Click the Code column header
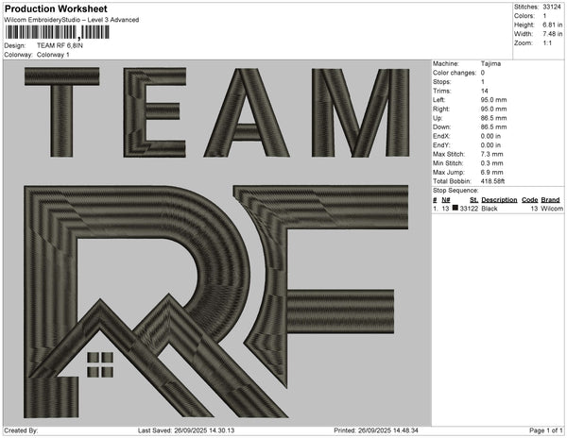The width and height of the screenshot is (567, 438). tap(529, 200)
